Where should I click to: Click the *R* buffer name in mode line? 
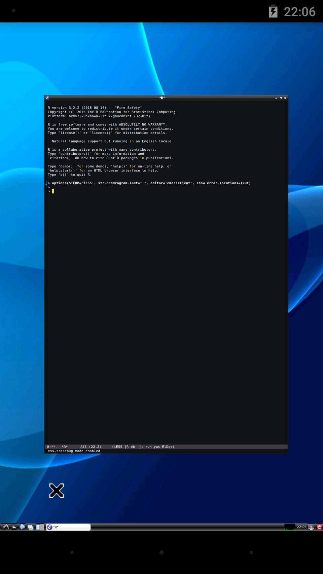pyautogui.click(x=65, y=447)
